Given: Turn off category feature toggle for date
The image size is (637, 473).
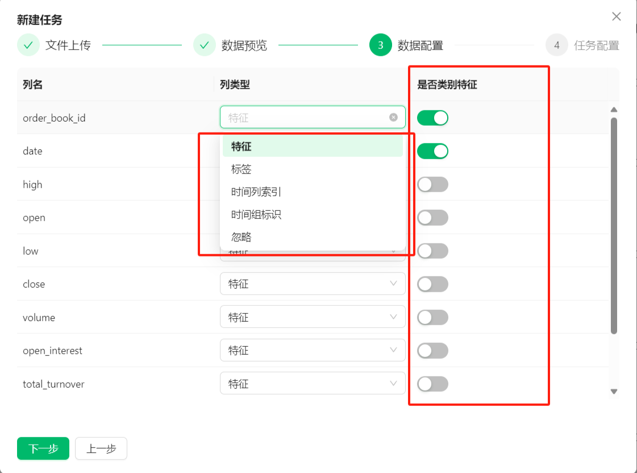Looking at the screenshot, I should [x=432, y=151].
